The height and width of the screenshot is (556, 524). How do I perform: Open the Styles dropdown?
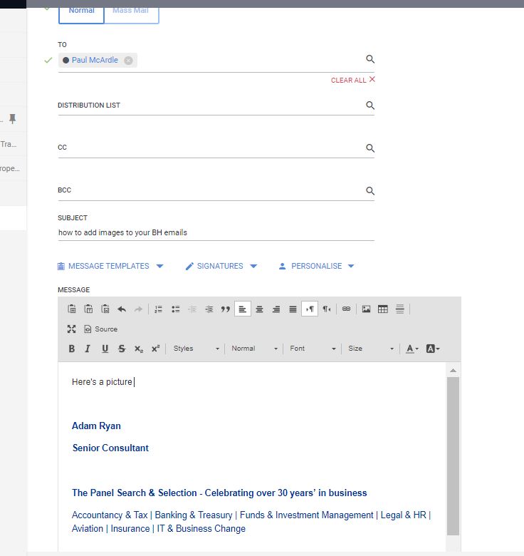tap(197, 349)
